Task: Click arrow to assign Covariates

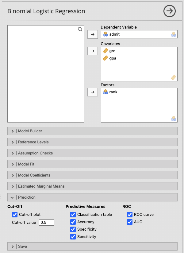Action: pyautogui.click(x=93, y=51)
